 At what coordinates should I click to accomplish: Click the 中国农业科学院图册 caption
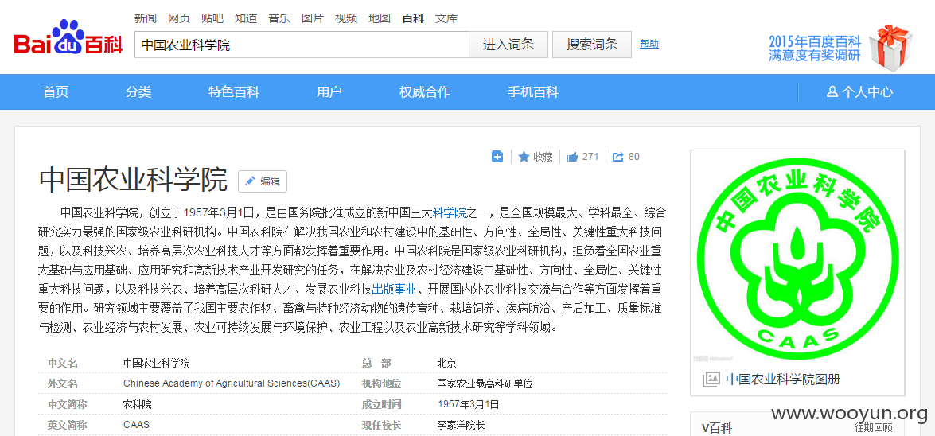[x=783, y=380]
